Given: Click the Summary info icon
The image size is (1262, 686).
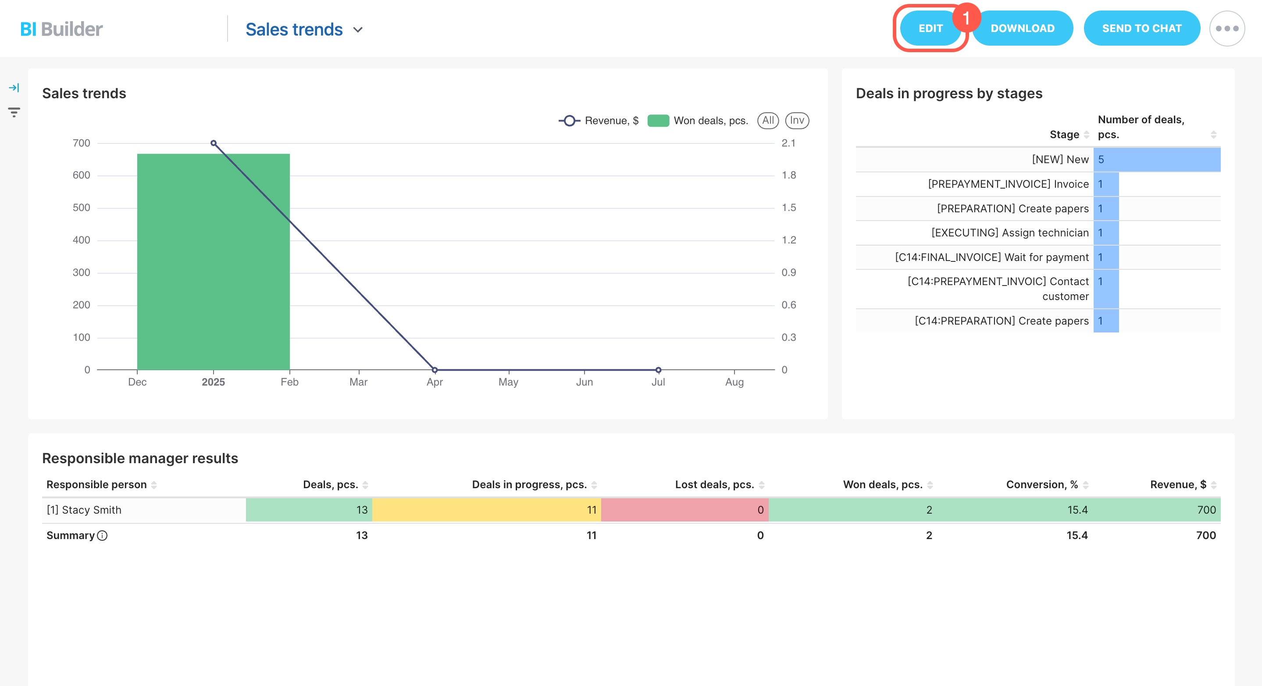Looking at the screenshot, I should [x=103, y=535].
